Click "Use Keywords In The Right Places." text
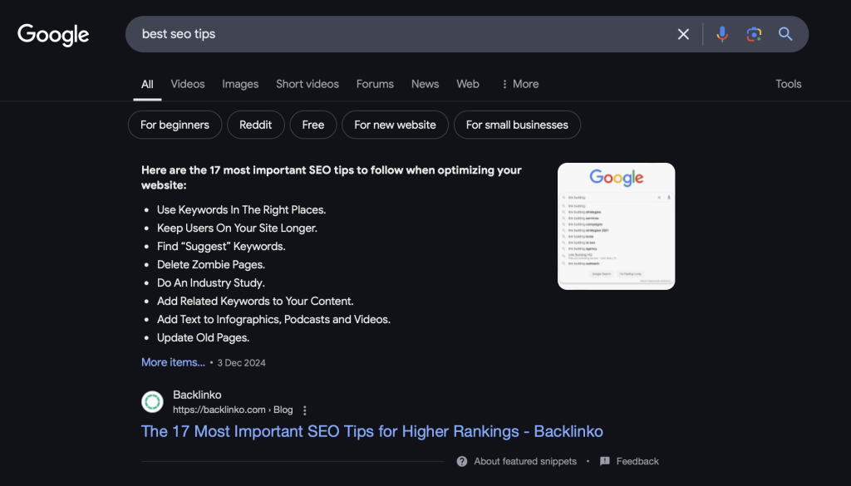Screen dimensions: 851x486 coord(242,210)
